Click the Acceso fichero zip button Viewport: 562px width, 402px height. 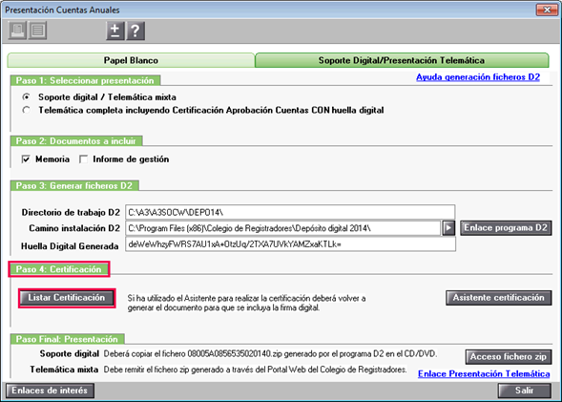[x=509, y=357]
